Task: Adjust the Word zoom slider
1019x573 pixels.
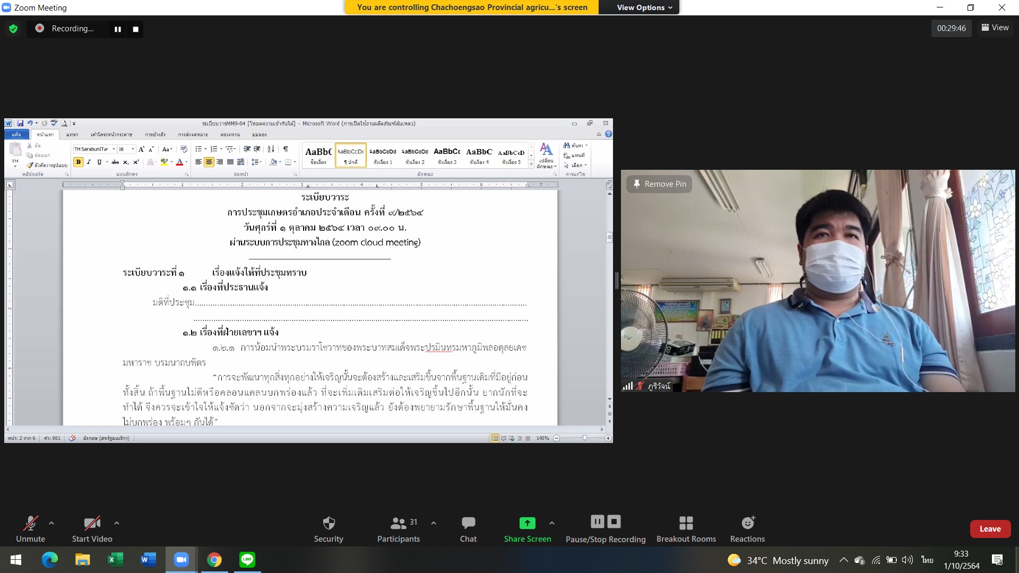Action: pos(584,438)
